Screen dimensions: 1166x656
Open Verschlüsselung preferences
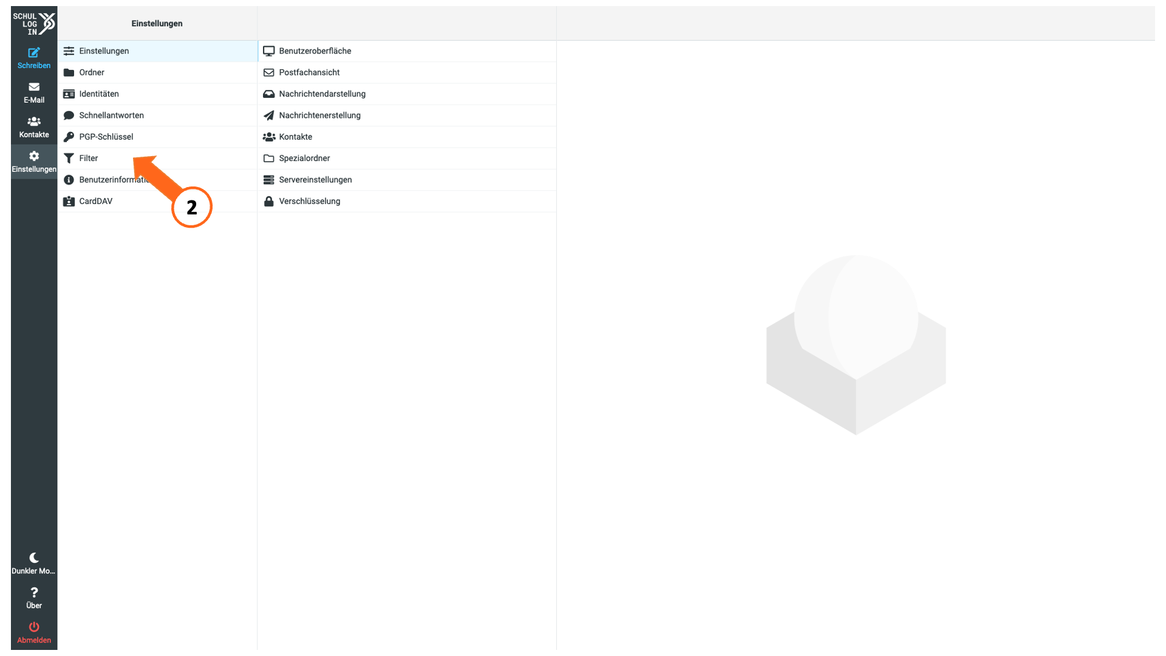tap(407, 201)
